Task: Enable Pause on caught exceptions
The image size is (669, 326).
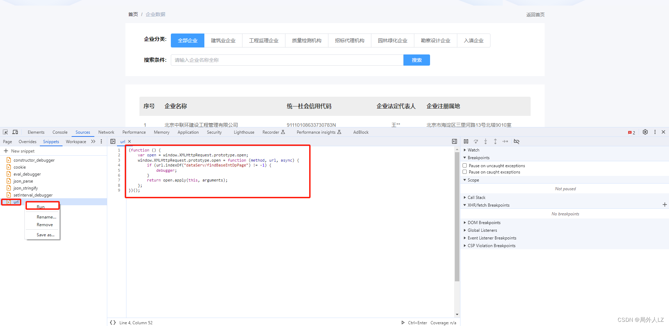Action: (x=465, y=172)
